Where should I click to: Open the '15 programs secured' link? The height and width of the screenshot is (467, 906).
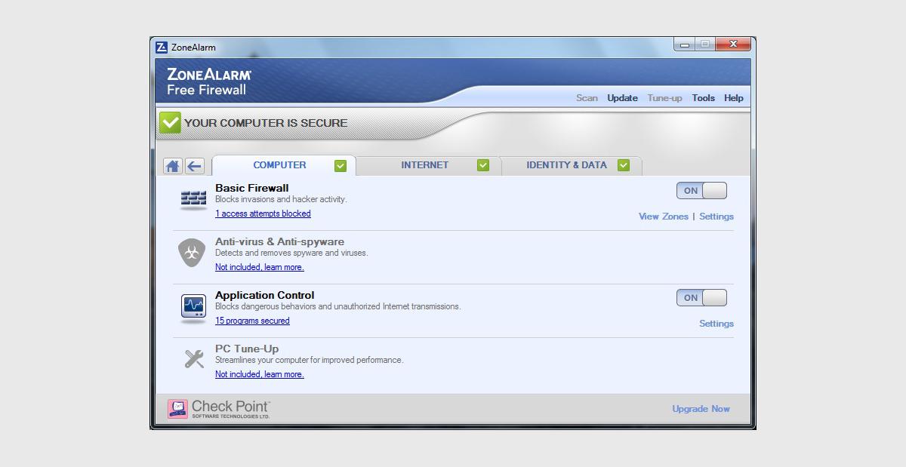point(252,321)
